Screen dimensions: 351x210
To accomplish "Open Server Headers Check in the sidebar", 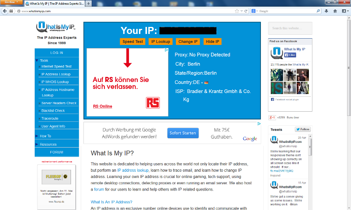I will pos(59,103).
